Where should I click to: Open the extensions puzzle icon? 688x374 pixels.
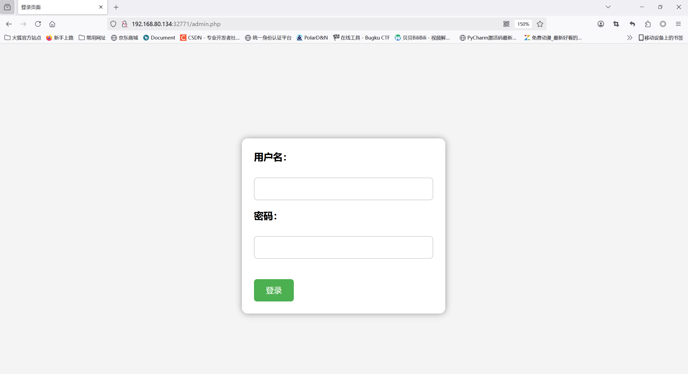tap(648, 24)
